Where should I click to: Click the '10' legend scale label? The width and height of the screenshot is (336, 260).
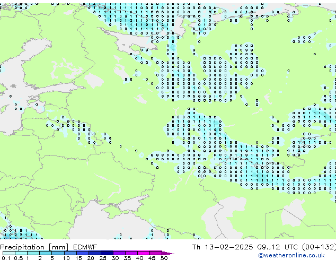(x=66, y=258)
